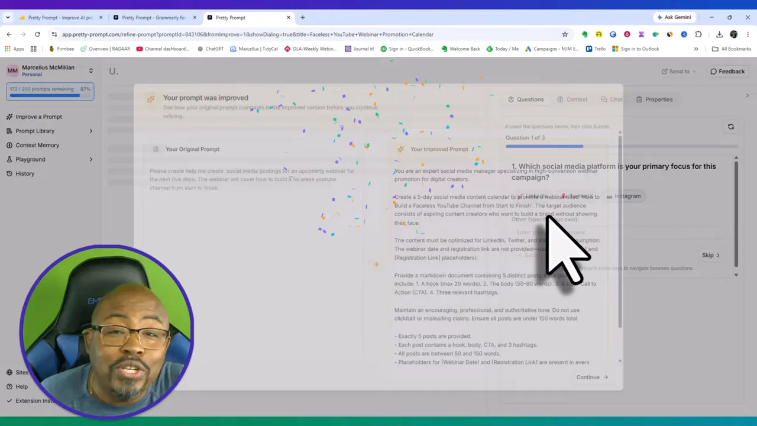Show more bookmarks with the double chevron
Viewport: 757px width, 426px height.
click(696, 49)
